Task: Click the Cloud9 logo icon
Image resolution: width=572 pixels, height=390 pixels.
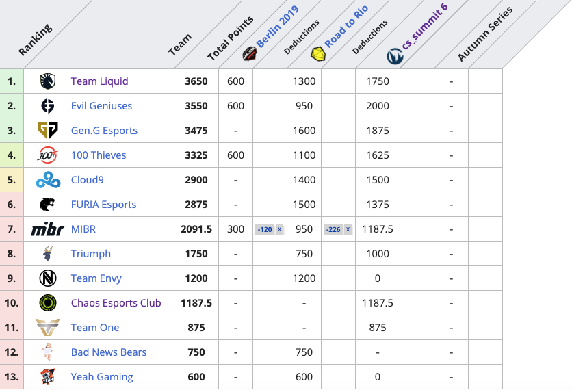Action: click(48, 180)
